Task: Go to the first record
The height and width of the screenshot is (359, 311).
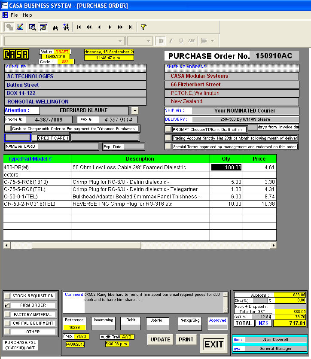Action: (x=79, y=27)
